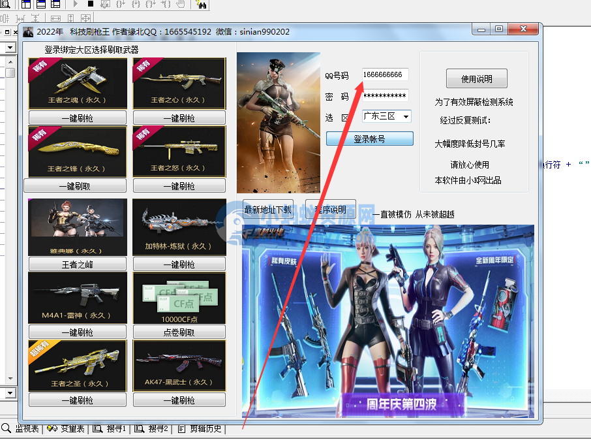Click the hand icon in the toolbar

click(x=181, y=5)
